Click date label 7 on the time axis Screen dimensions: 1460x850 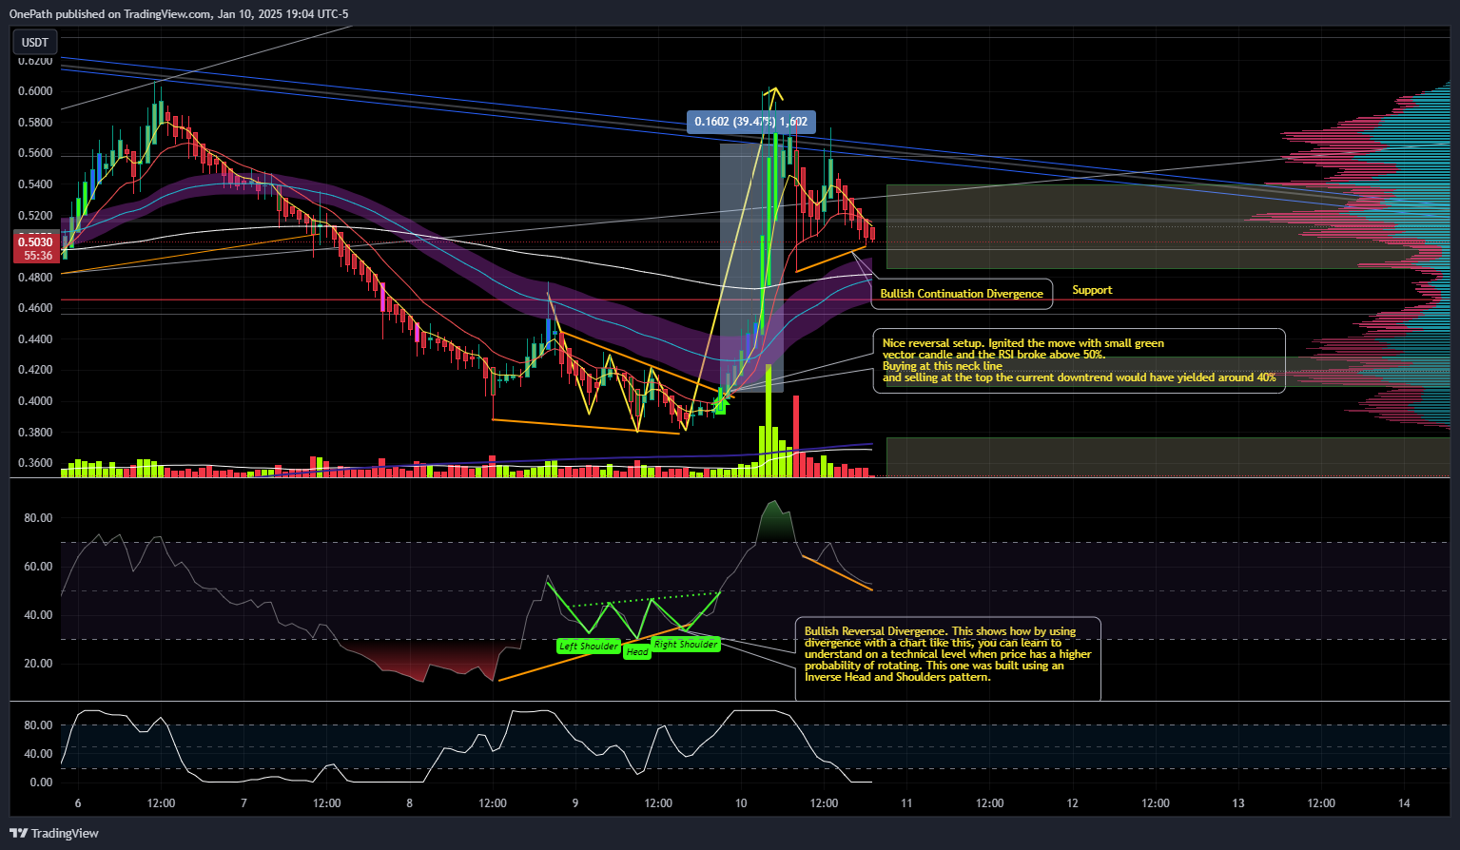click(243, 803)
